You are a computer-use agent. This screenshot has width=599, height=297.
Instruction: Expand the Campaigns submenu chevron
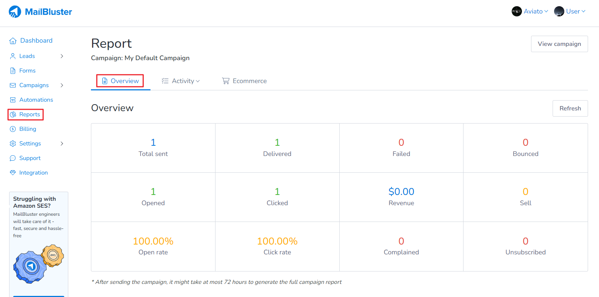point(62,85)
